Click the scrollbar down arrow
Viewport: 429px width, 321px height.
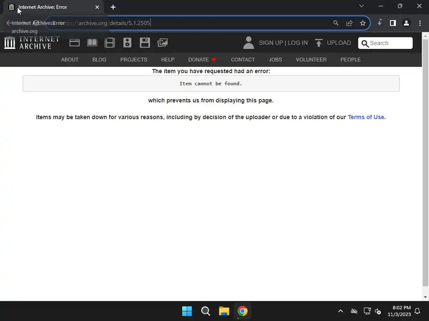[x=426, y=297]
